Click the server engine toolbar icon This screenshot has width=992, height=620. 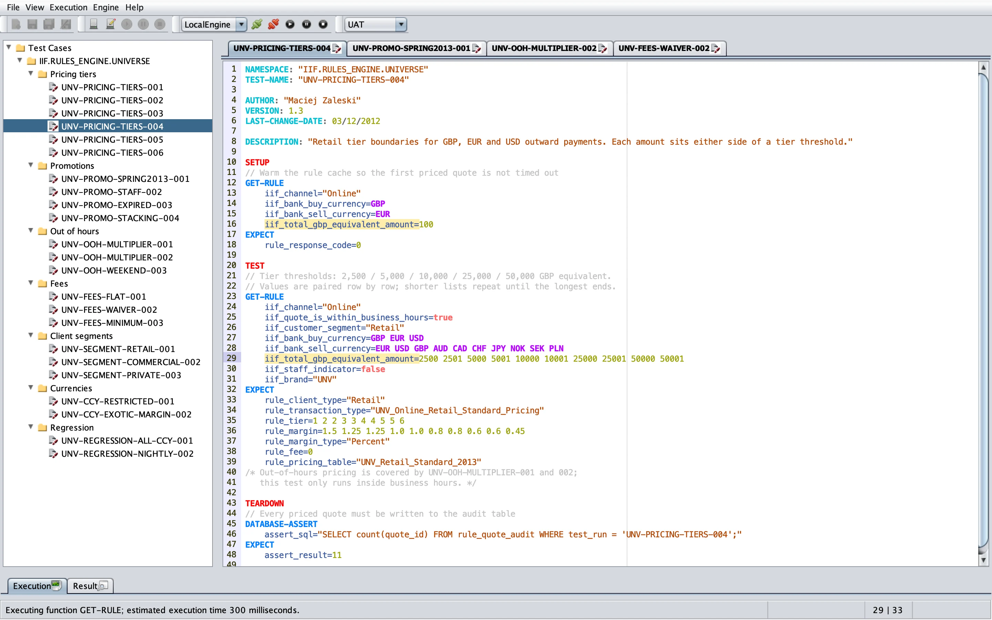[x=93, y=24]
